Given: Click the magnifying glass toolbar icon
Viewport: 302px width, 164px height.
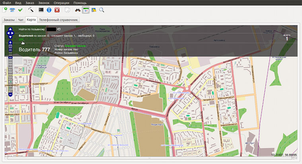Looking at the screenshot, I should pos(101,10).
